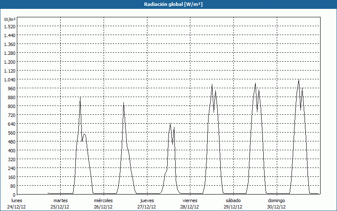The width and height of the screenshot is (337, 211).
Task: Click the 640 Y-axis value label
Action: tap(11, 124)
